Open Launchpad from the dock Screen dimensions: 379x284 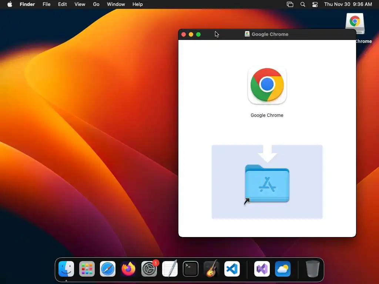[x=87, y=269]
